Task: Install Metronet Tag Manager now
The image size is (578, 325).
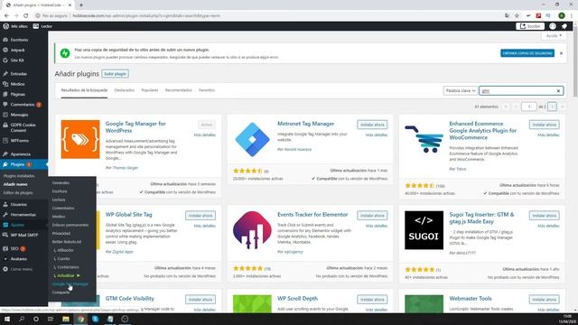Action: pos(372,125)
